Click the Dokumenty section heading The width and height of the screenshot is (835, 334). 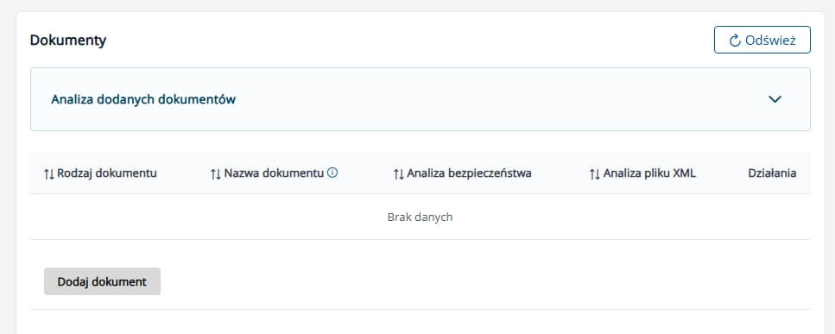68,41
